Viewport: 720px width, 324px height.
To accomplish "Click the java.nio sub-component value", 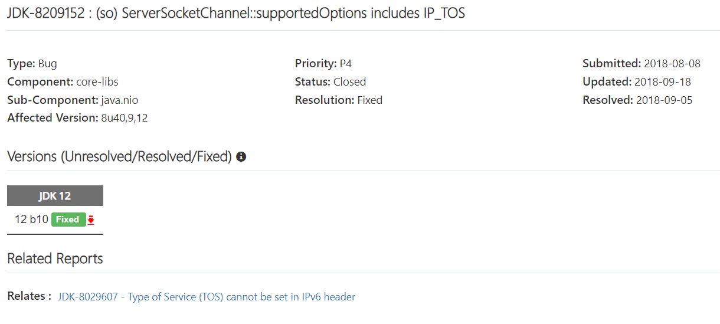I will [x=119, y=100].
